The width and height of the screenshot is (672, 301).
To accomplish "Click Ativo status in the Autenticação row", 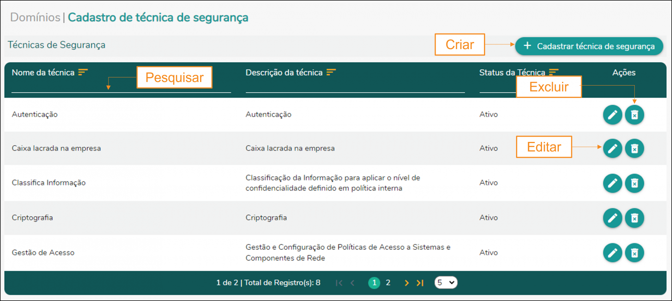I will pyautogui.click(x=488, y=115).
